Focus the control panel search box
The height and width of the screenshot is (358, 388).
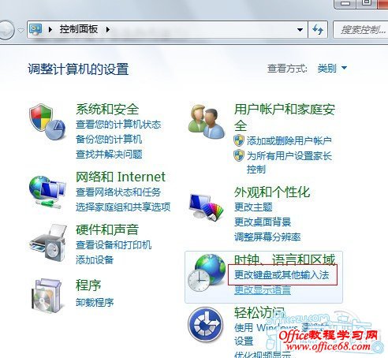[360, 30]
